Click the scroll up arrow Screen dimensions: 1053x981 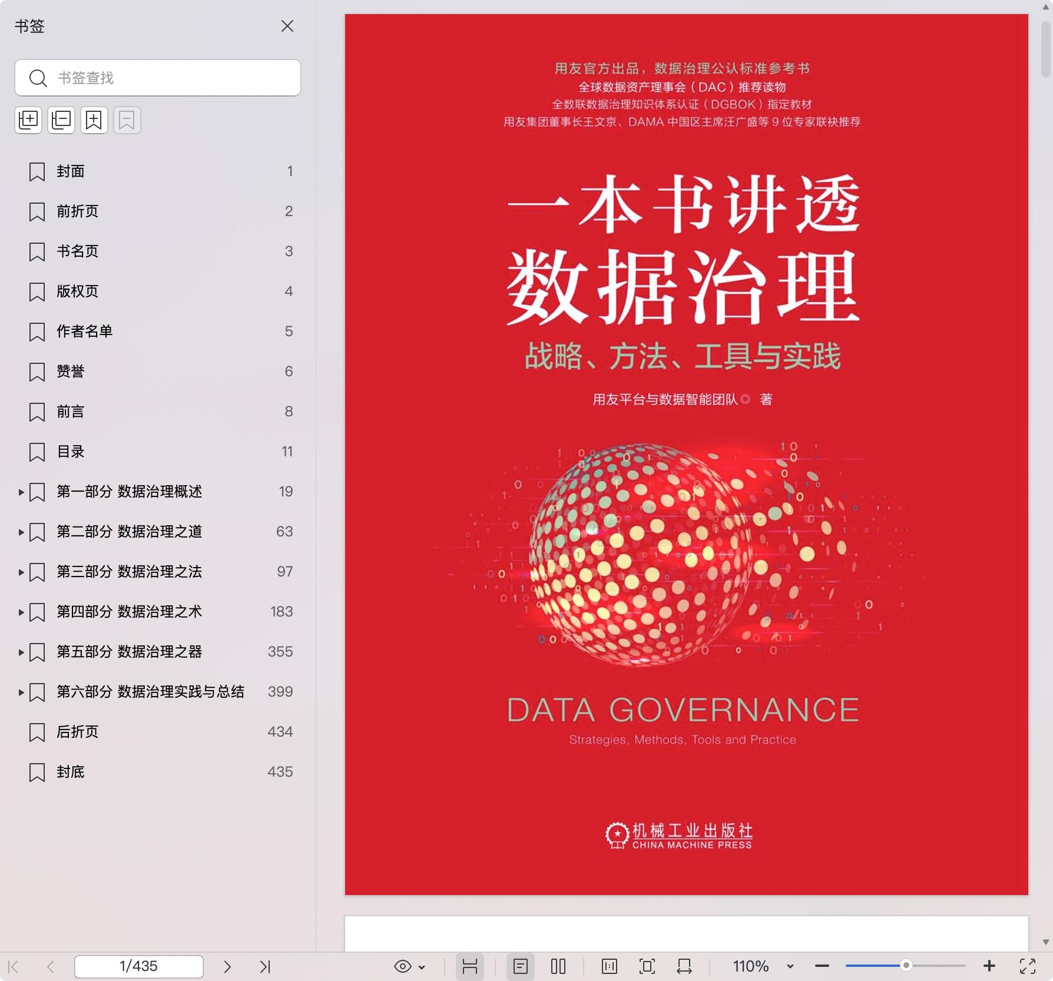1046,7
